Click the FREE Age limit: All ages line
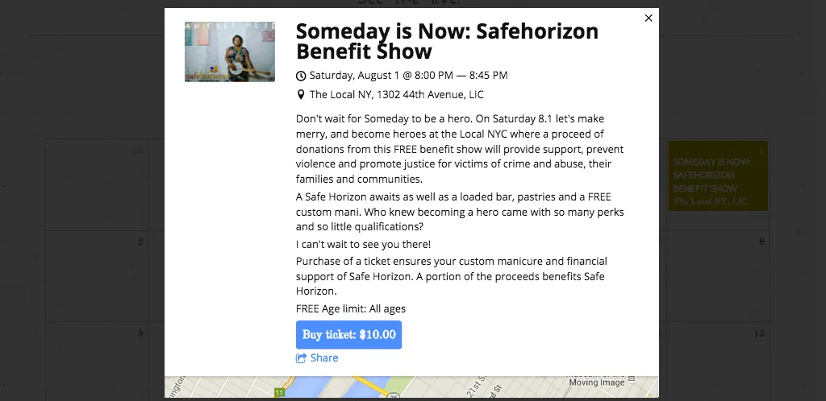Viewport: 826px width, 401px height. (351, 308)
